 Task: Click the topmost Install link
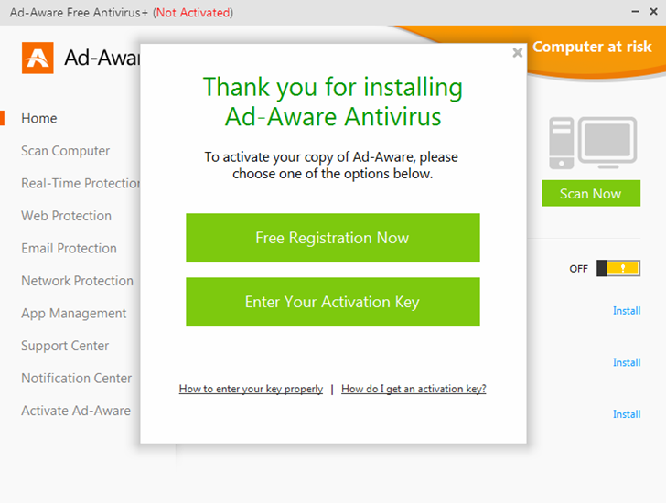point(627,311)
